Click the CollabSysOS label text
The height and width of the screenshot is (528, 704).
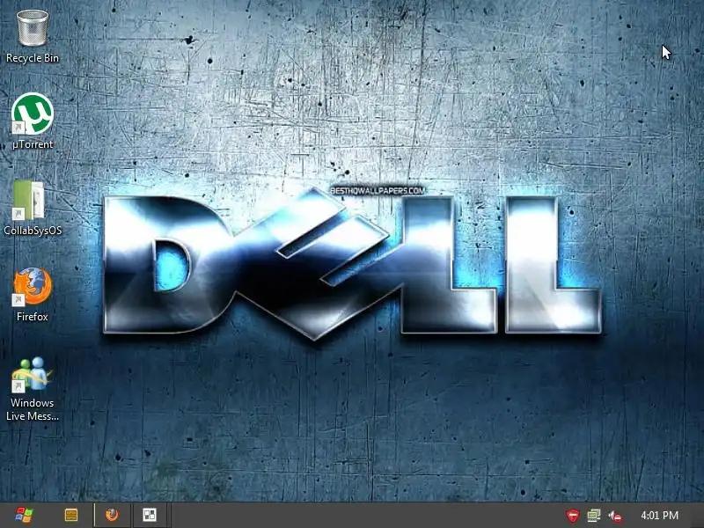click(33, 231)
